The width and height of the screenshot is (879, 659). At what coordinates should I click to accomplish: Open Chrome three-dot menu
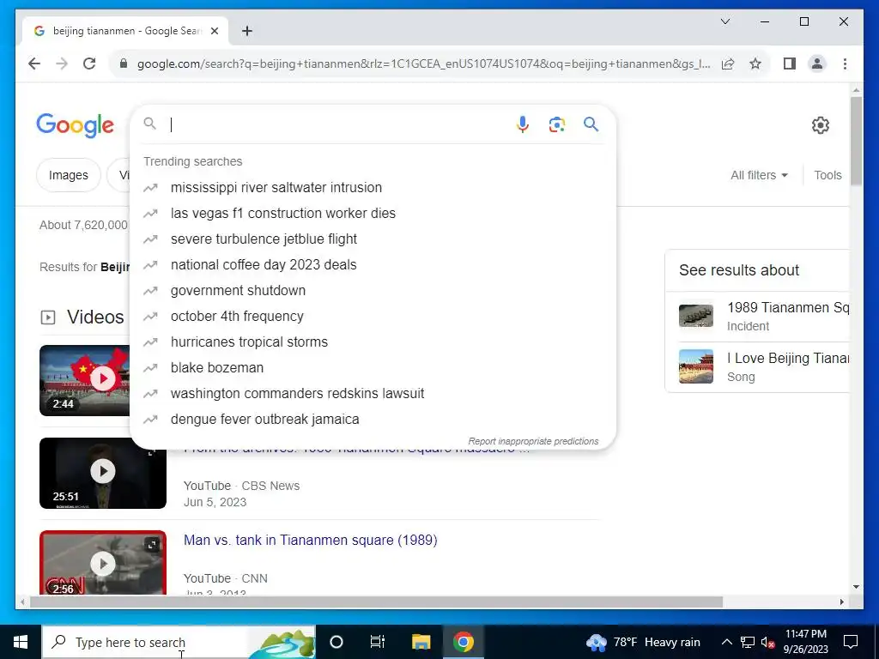845,63
